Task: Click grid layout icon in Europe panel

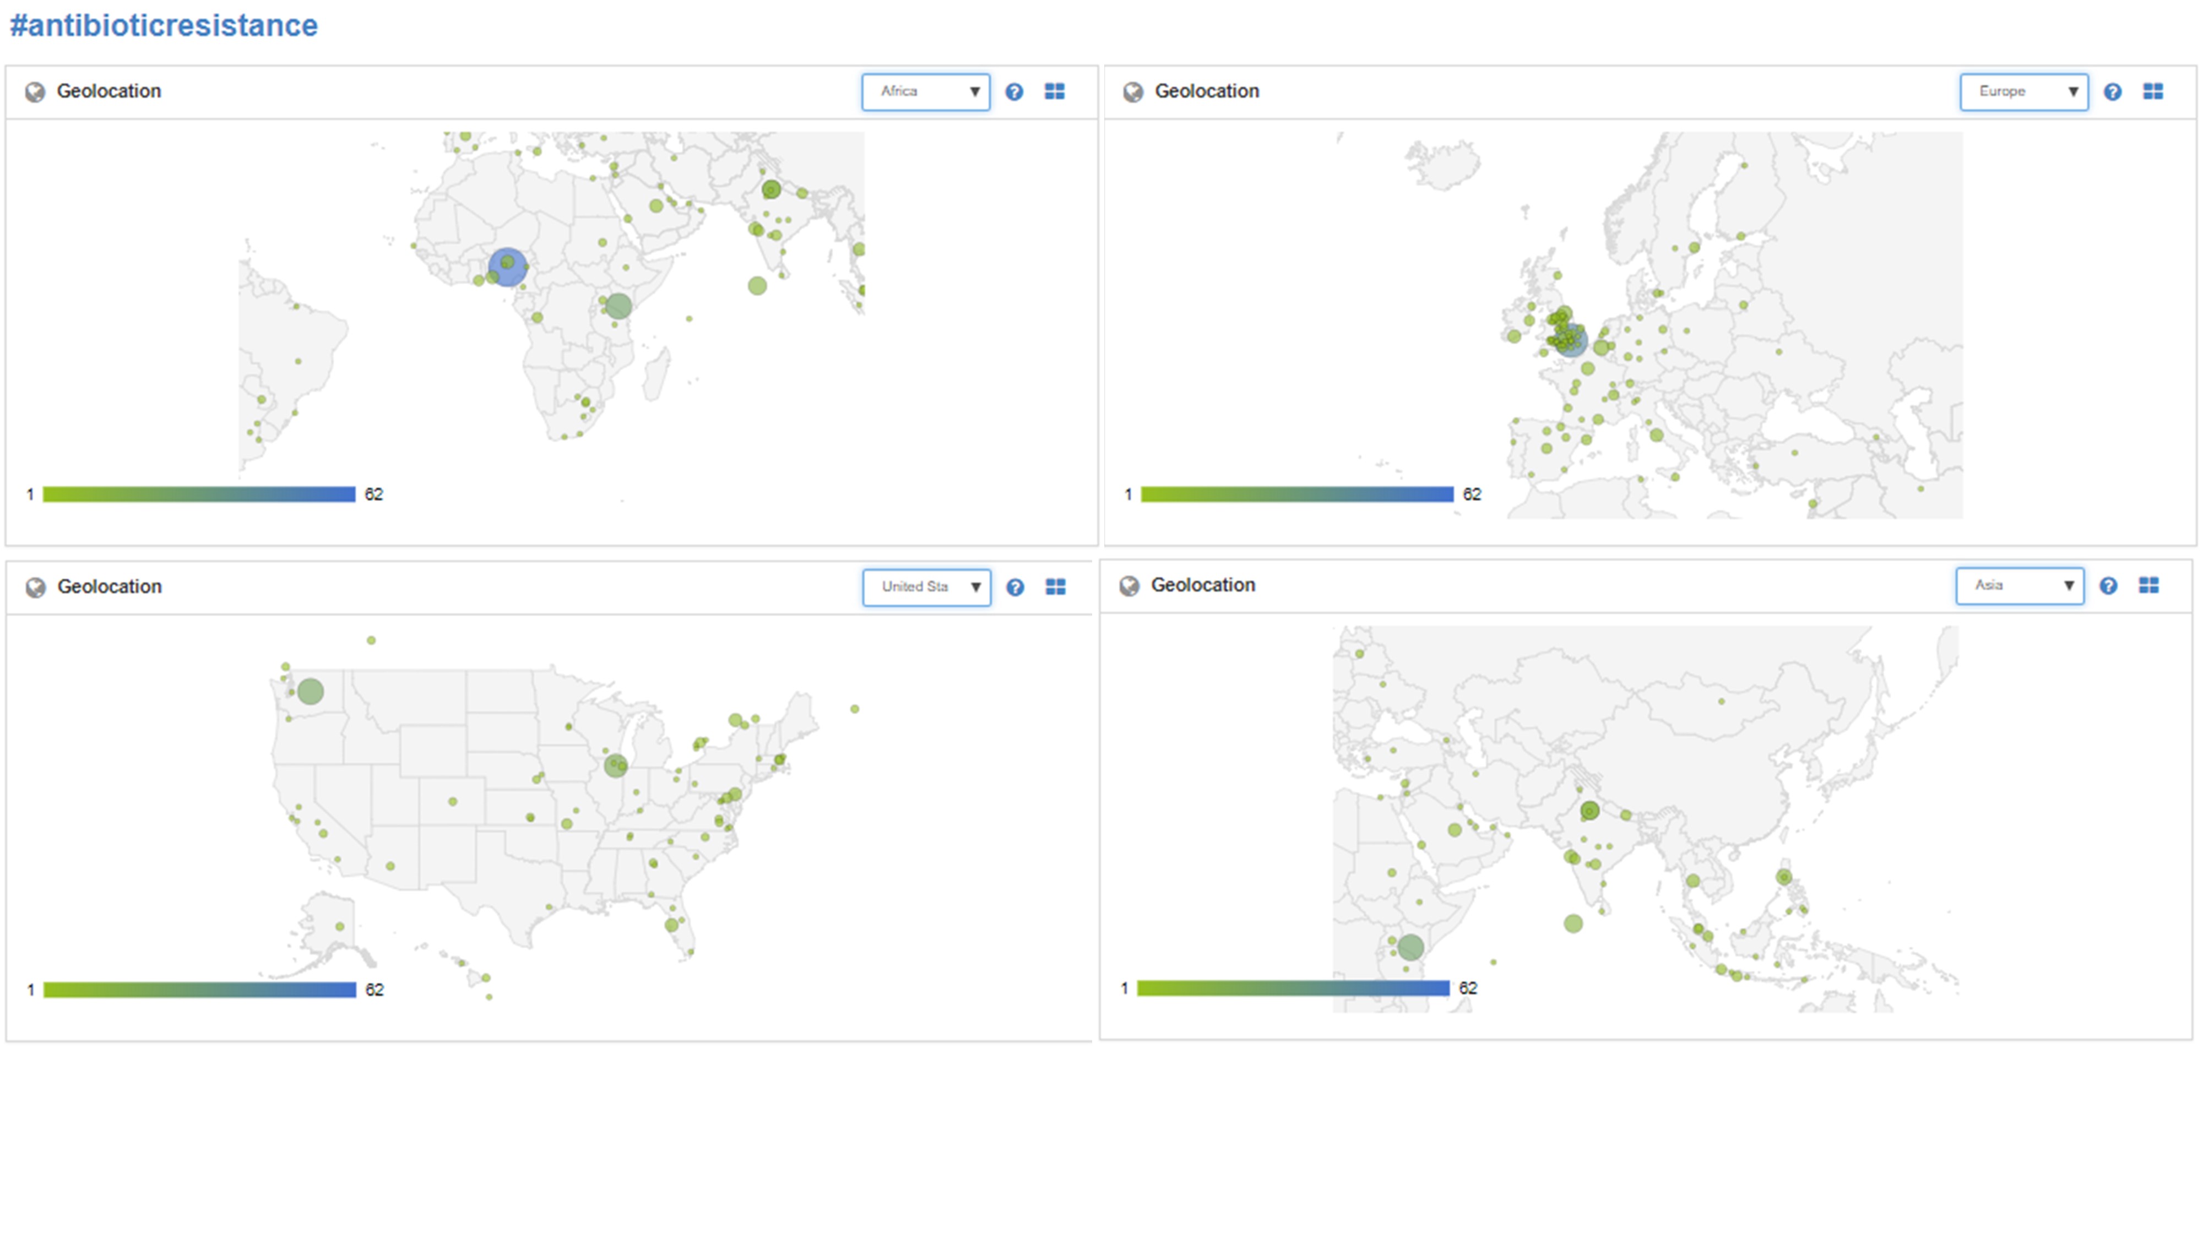Action: tap(2152, 91)
